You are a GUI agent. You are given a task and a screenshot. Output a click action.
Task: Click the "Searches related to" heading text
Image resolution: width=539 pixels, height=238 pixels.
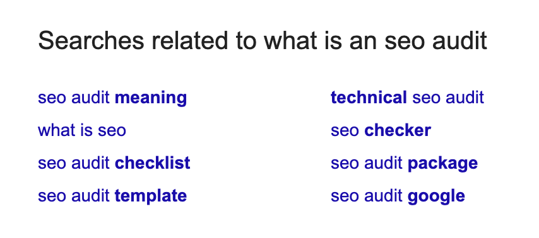(x=147, y=40)
